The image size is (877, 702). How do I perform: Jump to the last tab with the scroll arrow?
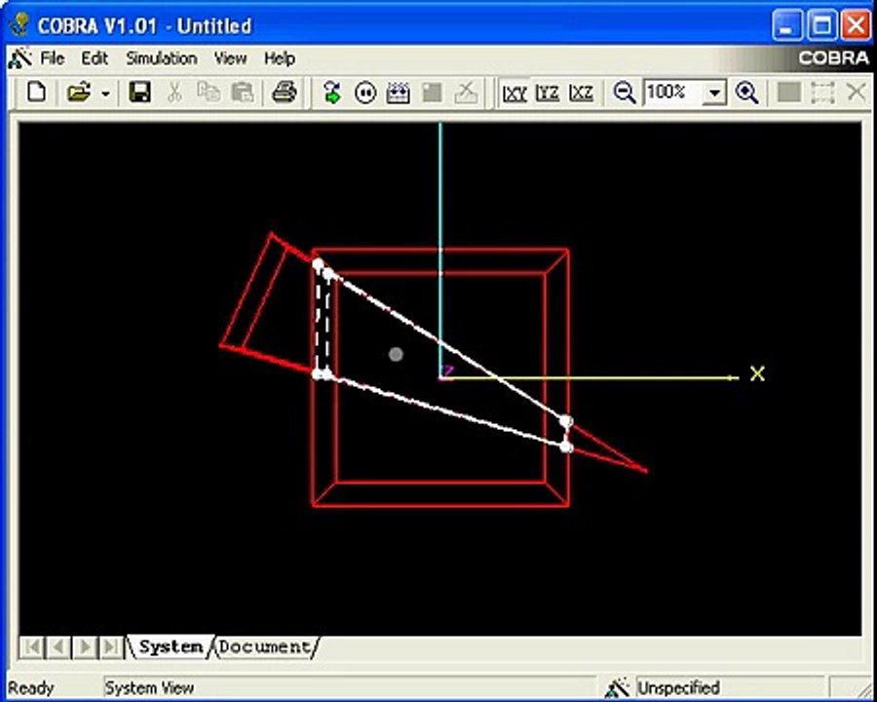(111, 647)
